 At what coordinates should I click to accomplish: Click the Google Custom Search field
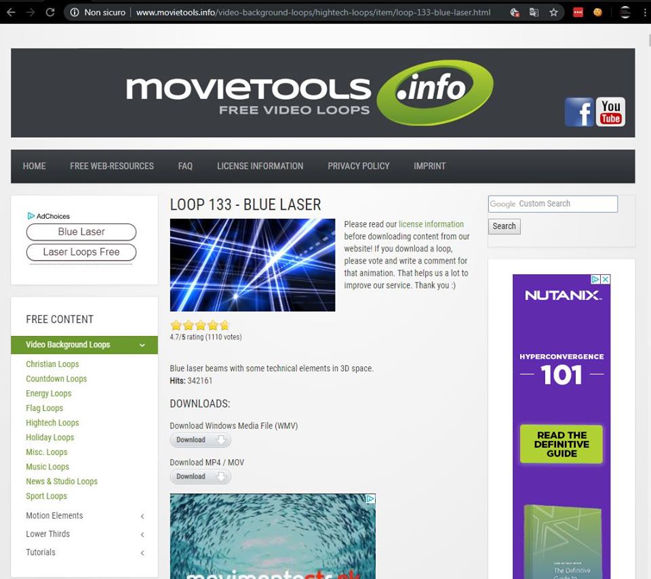(553, 204)
